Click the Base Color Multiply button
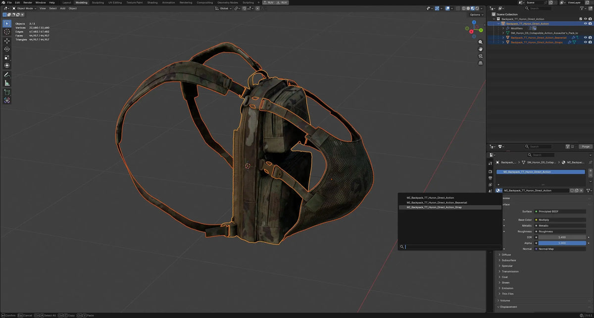 (560, 219)
